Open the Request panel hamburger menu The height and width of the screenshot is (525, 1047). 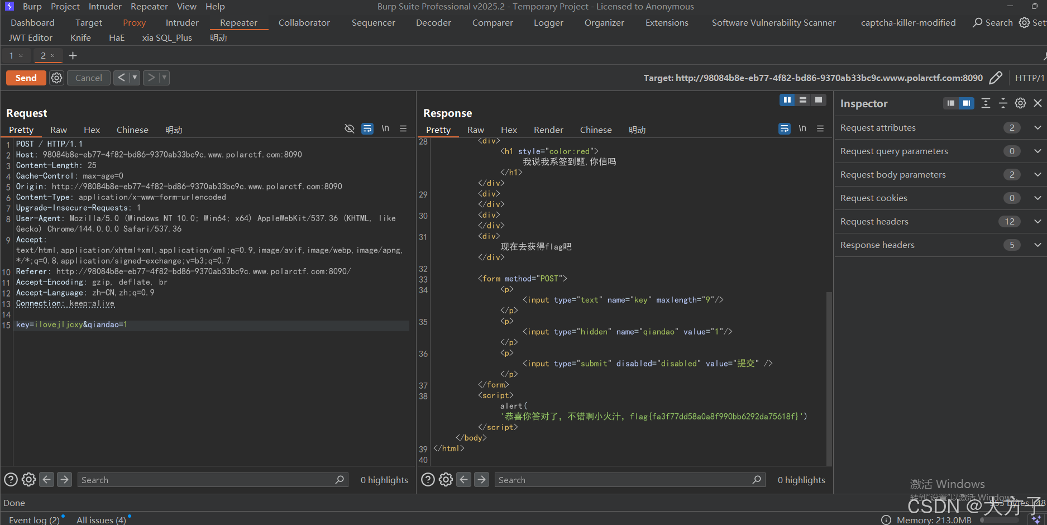point(403,128)
